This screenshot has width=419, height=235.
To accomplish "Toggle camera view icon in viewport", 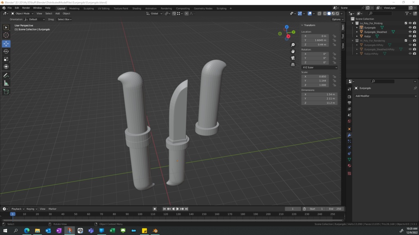I will point(293,58).
